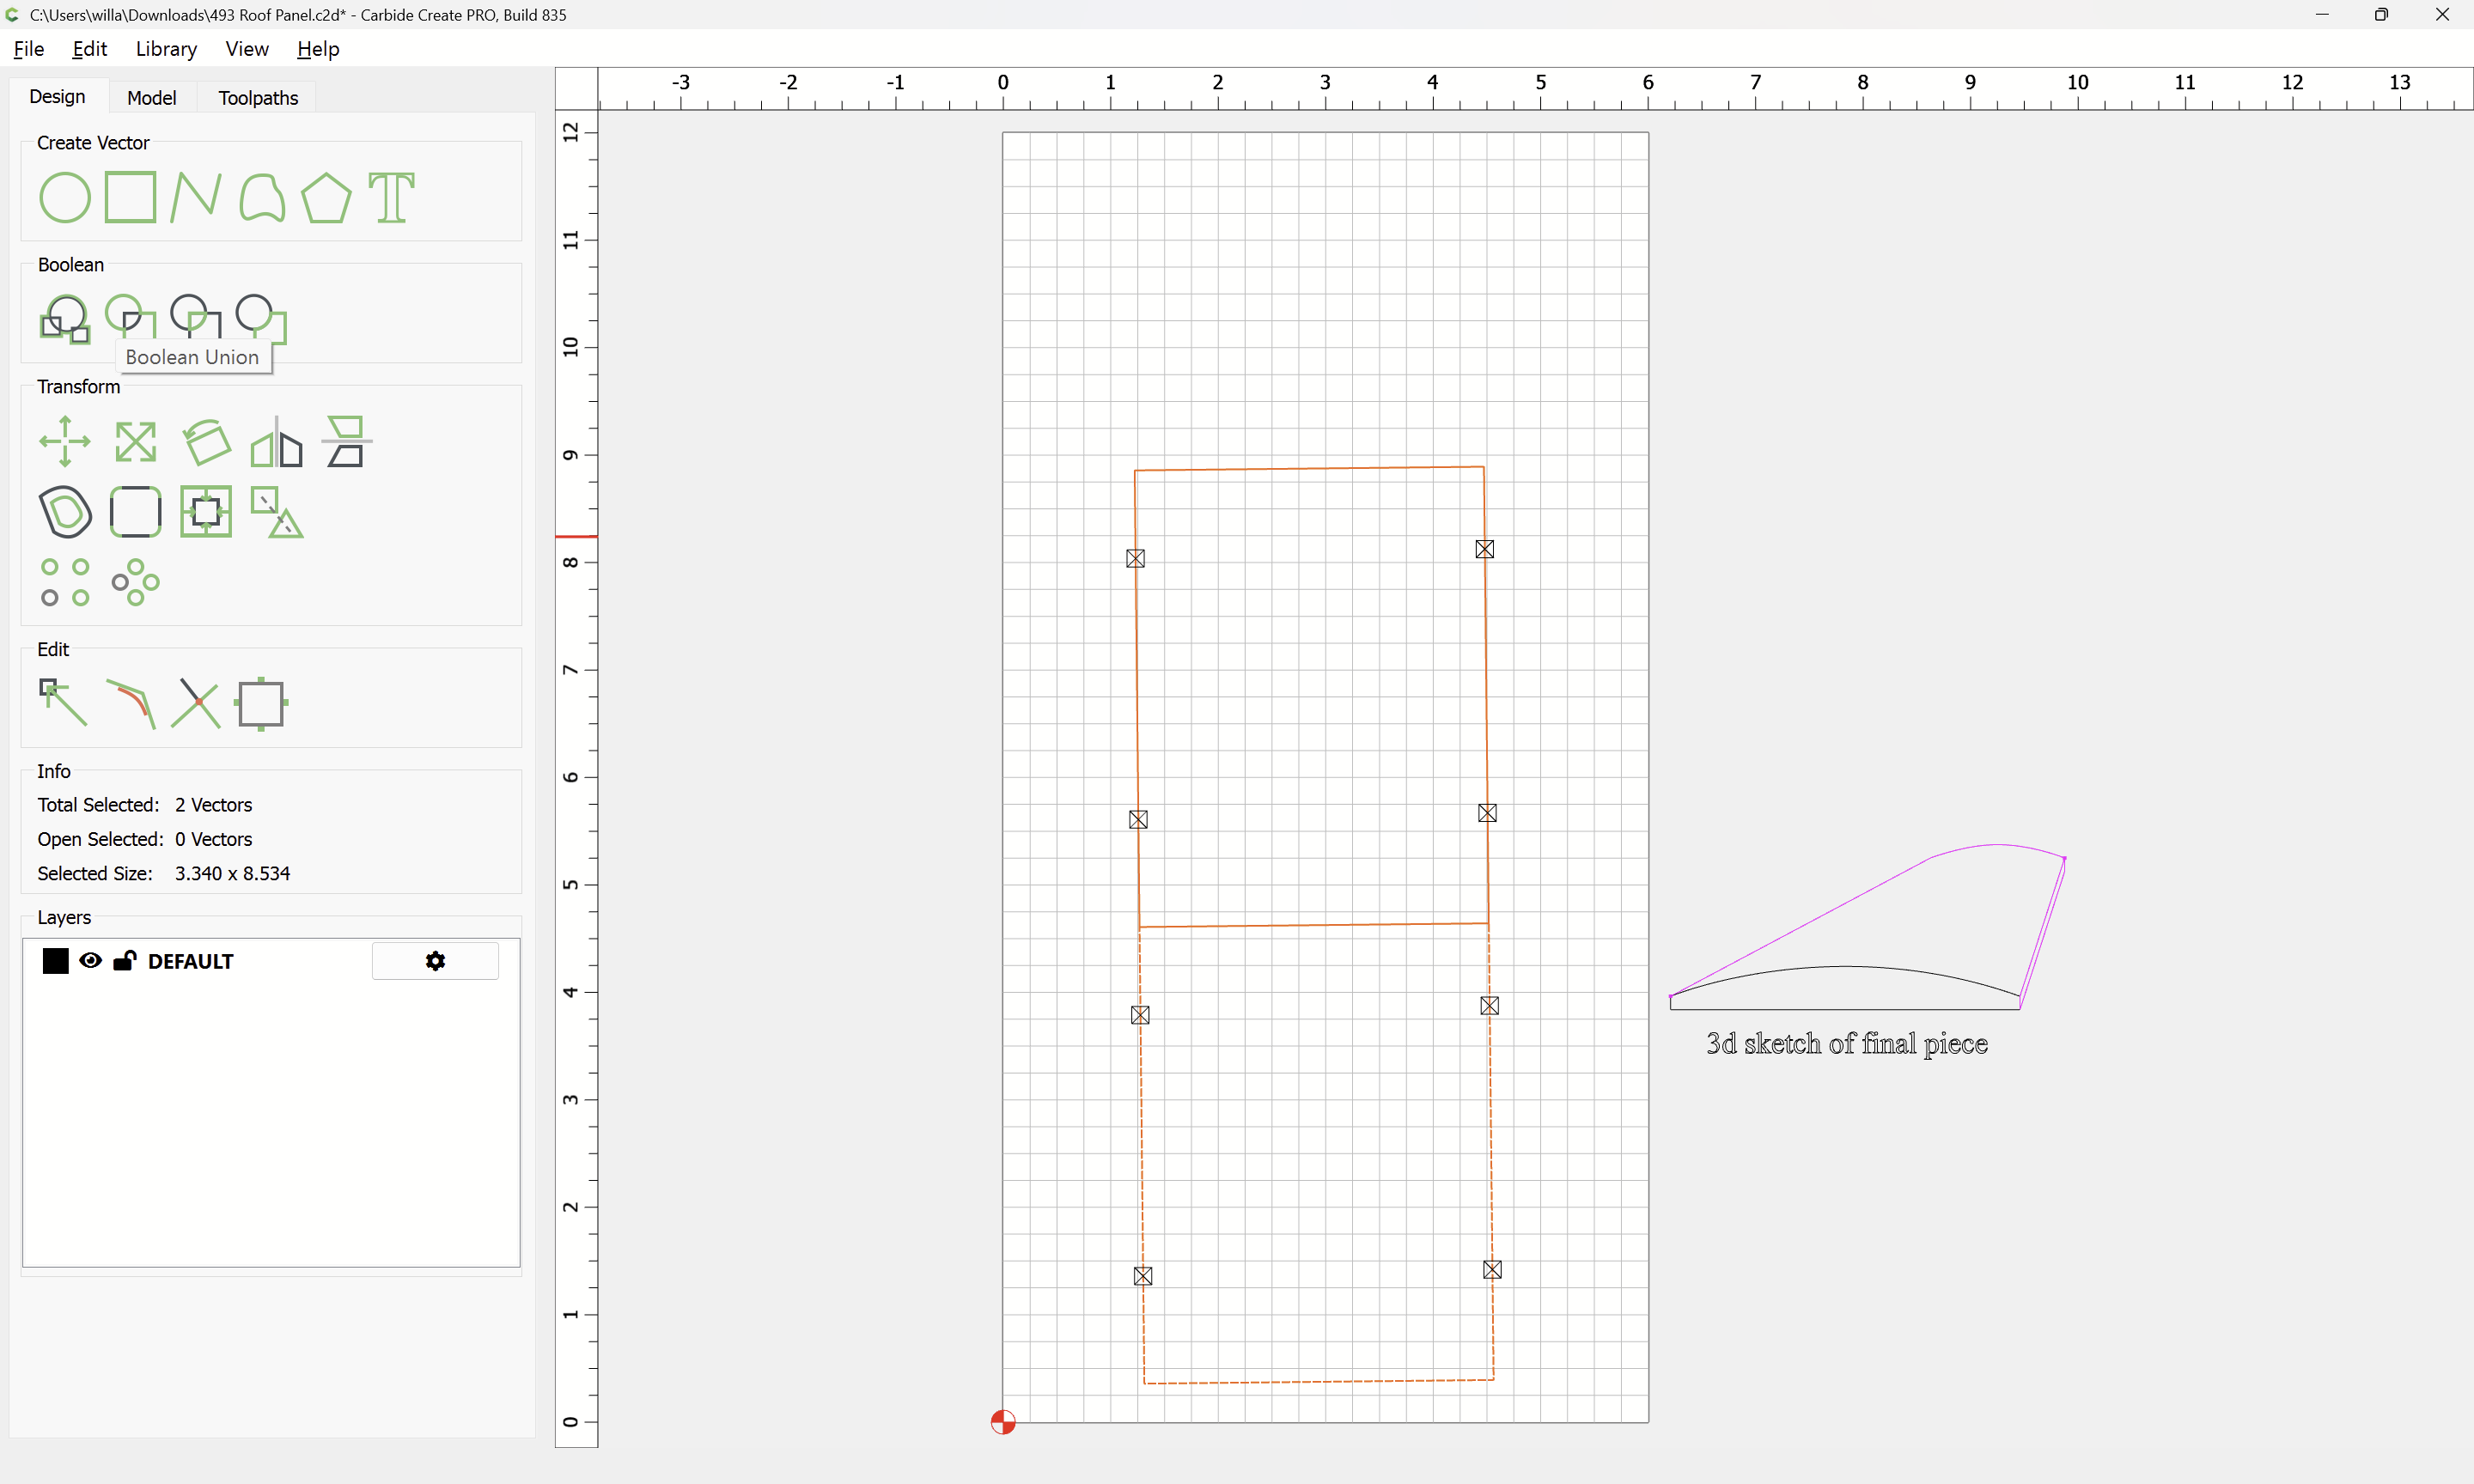This screenshot has height=1484, width=2474.
Task: Open the View menu
Action: [x=246, y=49]
